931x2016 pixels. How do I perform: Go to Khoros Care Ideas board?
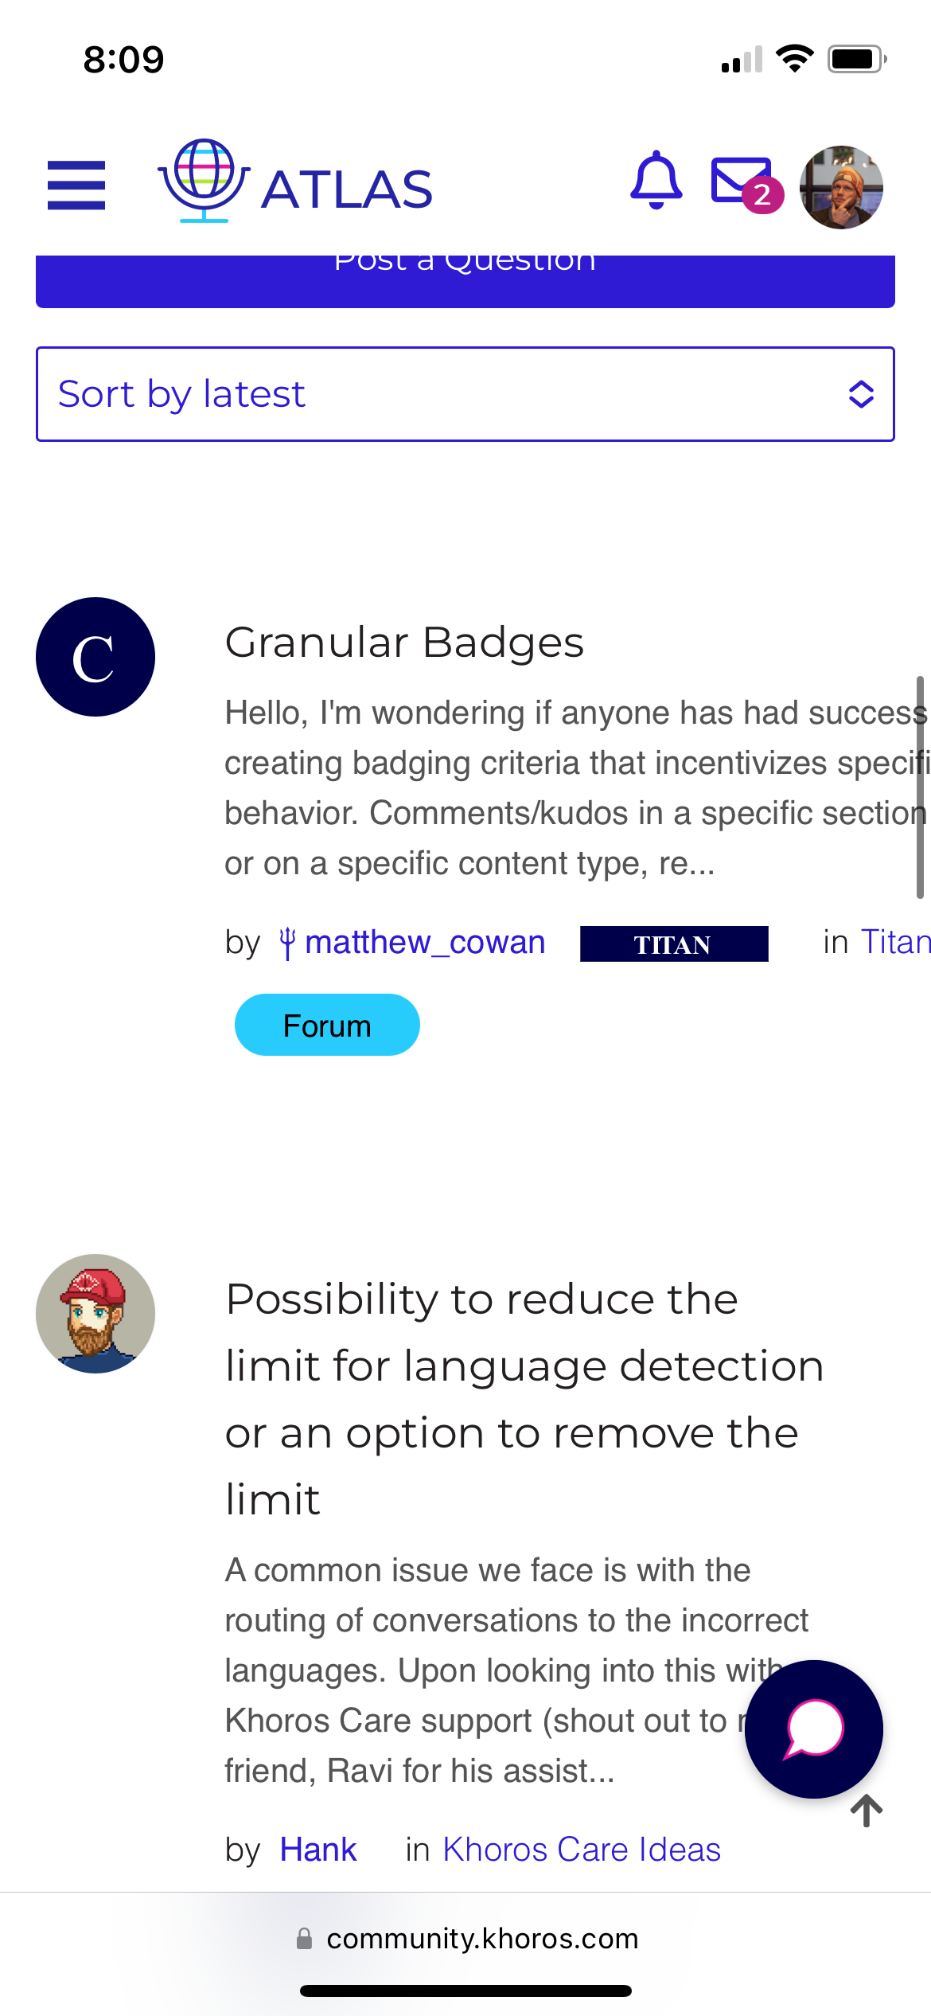point(582,1850)
